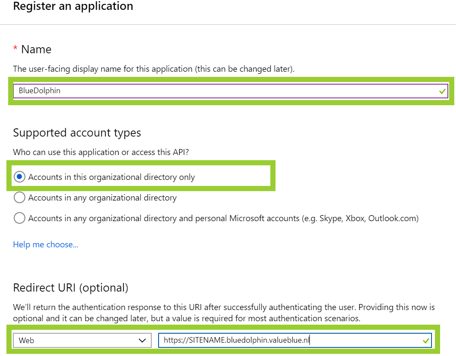Click the user-facing display name description text

tap(154, 69)
